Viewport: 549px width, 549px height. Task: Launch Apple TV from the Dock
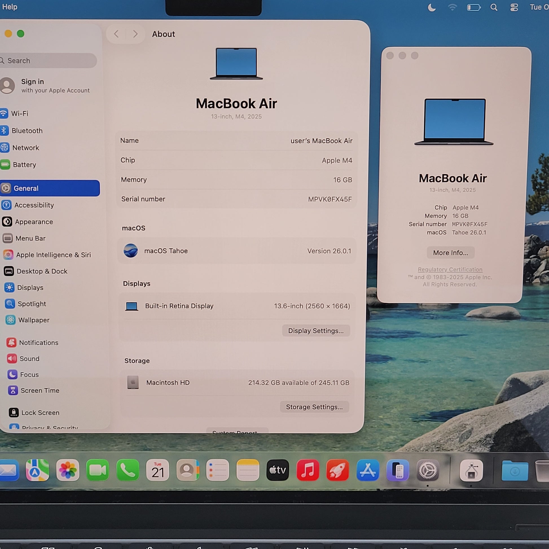pyautogui.click(x=278, y=470)
